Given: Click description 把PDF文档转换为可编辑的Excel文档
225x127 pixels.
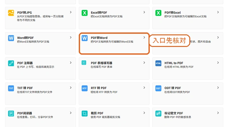Looking at the screenshot, I should pos(185,16).
